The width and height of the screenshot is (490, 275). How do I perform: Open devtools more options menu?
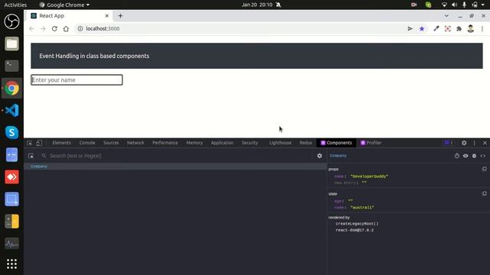[x=475, y=143]
